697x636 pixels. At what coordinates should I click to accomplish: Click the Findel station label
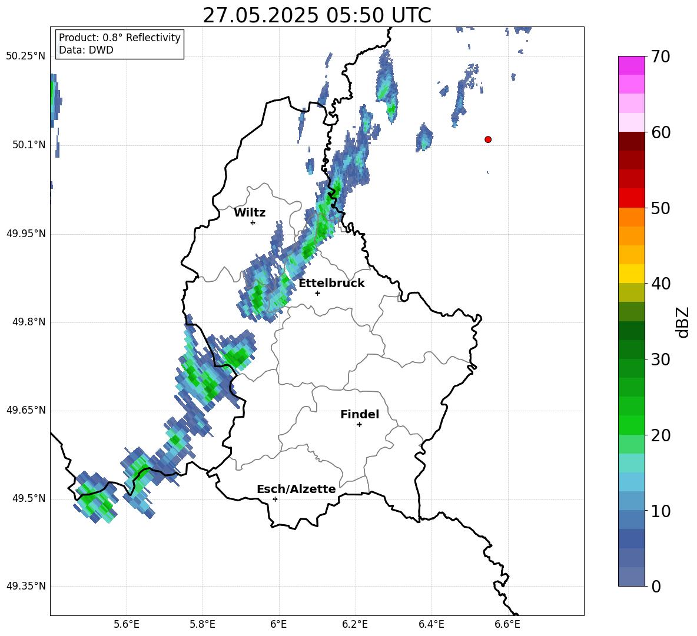(360, 414)
